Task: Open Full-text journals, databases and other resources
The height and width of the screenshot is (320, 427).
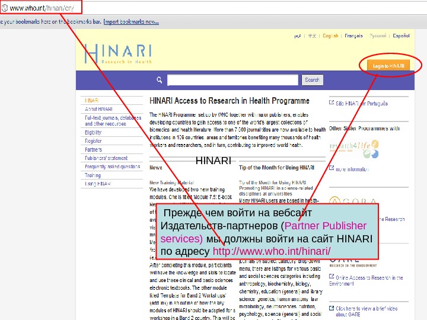Action: (x=113, y=120)
